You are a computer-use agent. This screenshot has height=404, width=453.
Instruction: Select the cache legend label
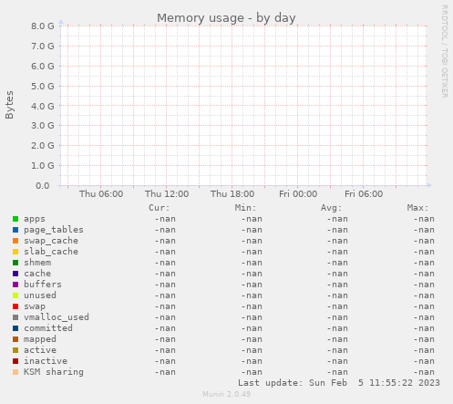click(x=37, y=274)
